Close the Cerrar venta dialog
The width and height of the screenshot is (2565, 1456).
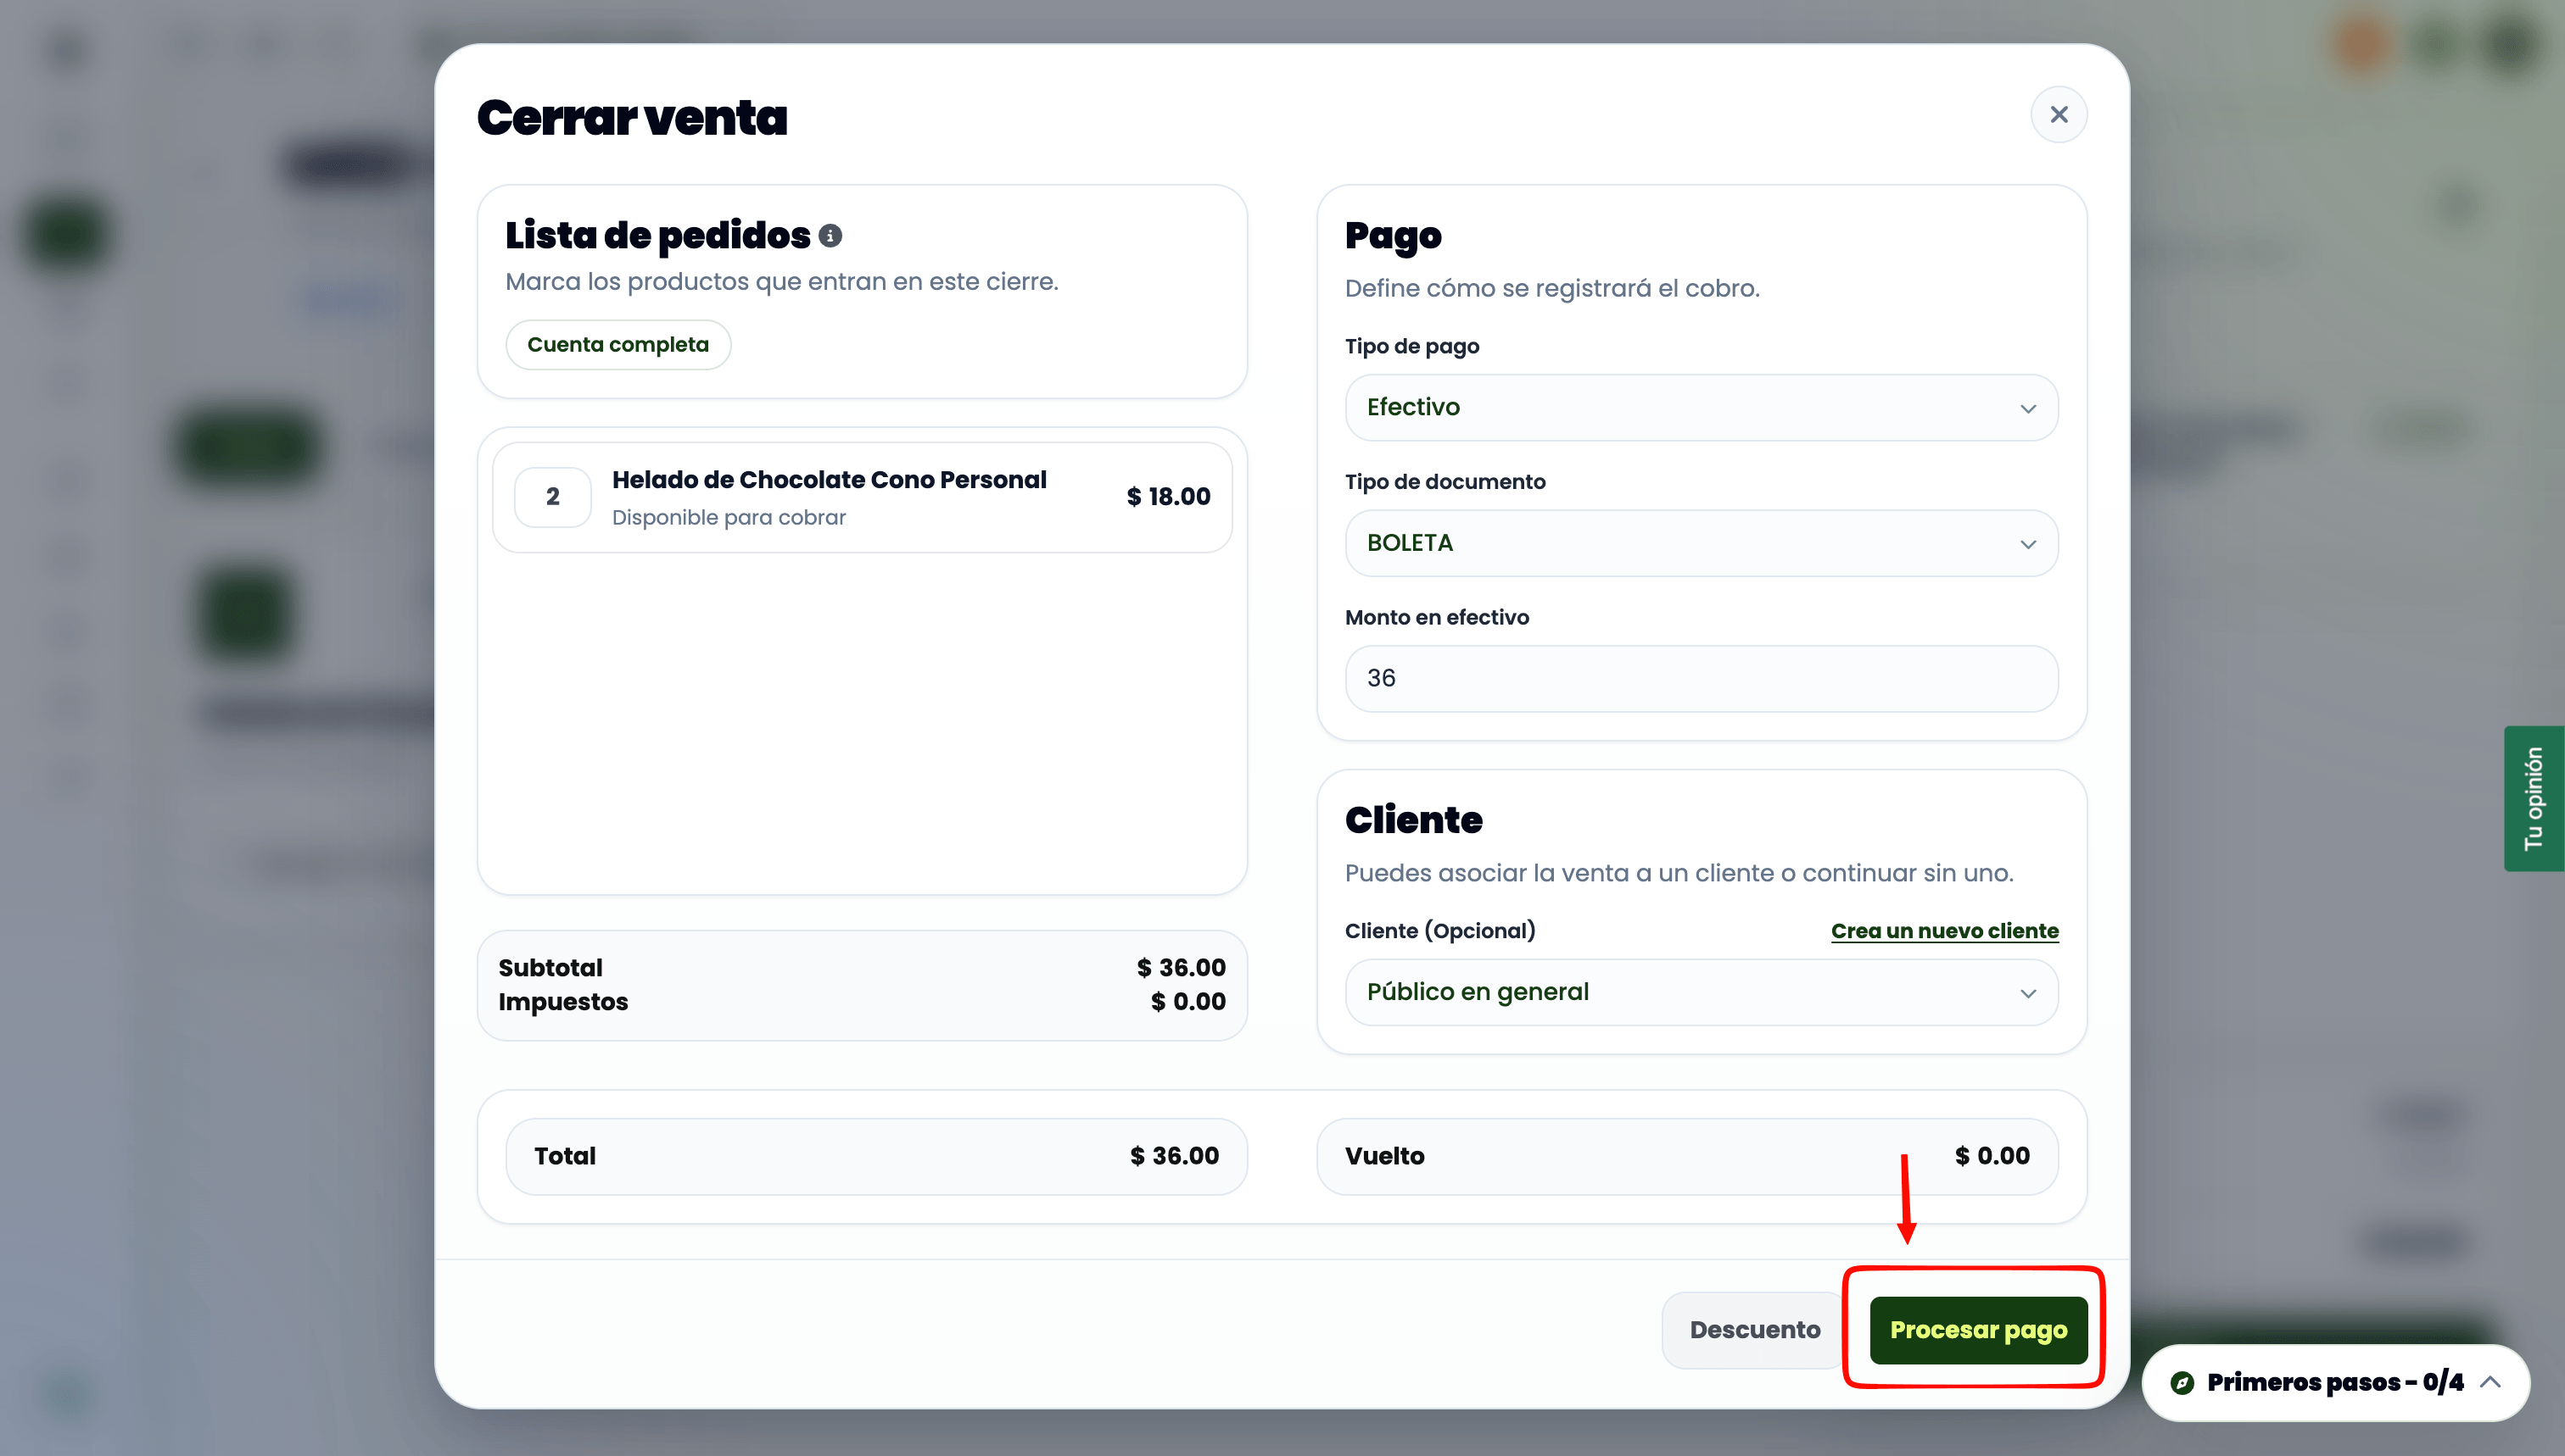click(x=2058, y=115)
